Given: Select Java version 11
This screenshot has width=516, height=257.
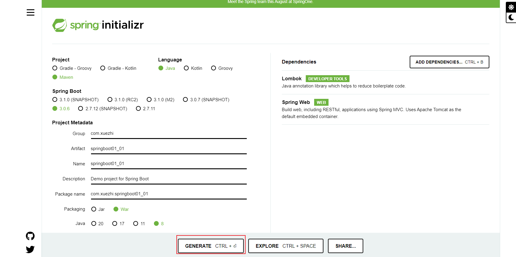Looking at the screenshot, I should (139, 224).
